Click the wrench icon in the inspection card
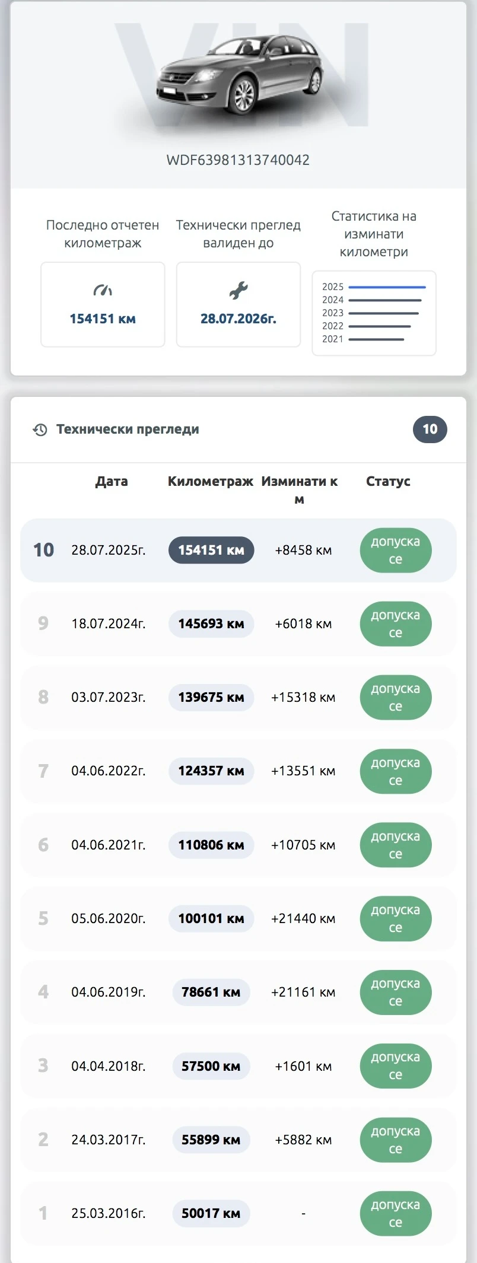Image resolution: width=477 pixels, height=1263 pixels. coord(238,290)
